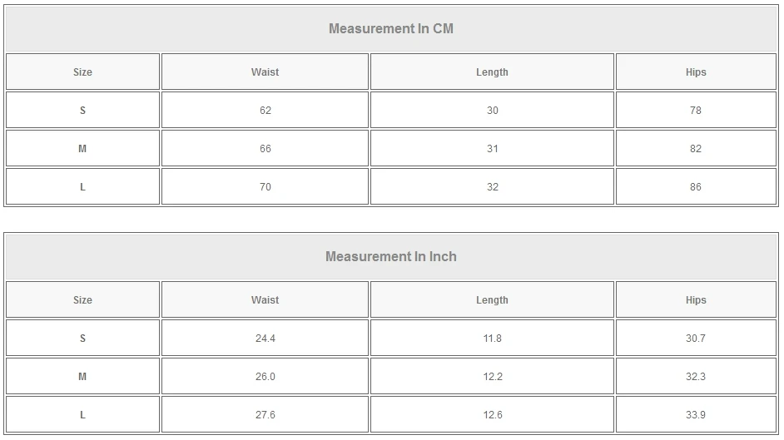This screenshot has height=440, width=784.
Task: Click the Hips column header in Inch table
Action: tap(696, 300)
